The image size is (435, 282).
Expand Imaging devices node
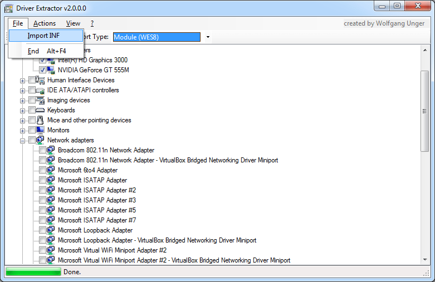pyautogui.click(x=22, y=101)
